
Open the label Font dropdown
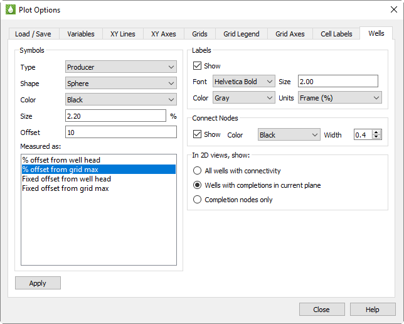pyautogui.click(x=243, y=81)
